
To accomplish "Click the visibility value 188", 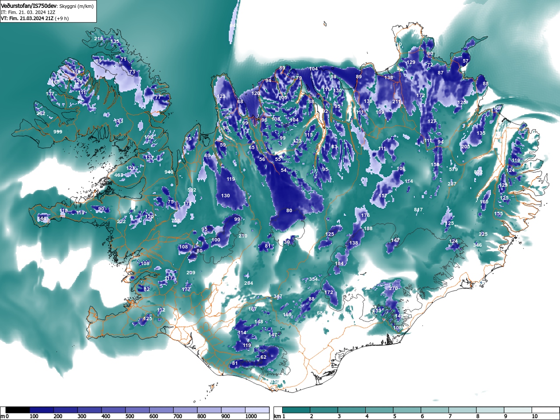I will 368,228.
